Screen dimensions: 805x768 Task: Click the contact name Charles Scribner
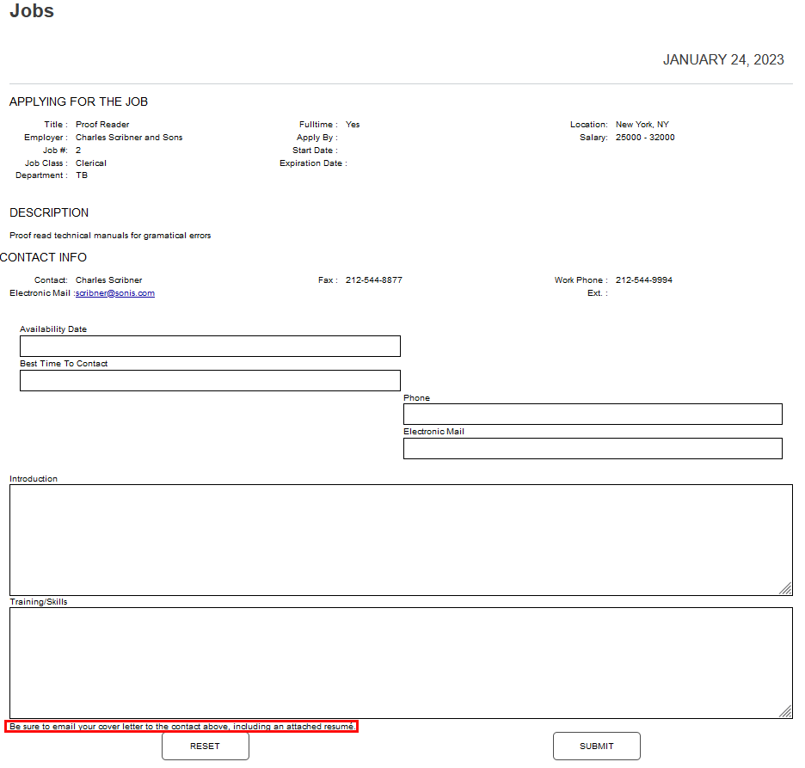(108, 280)
